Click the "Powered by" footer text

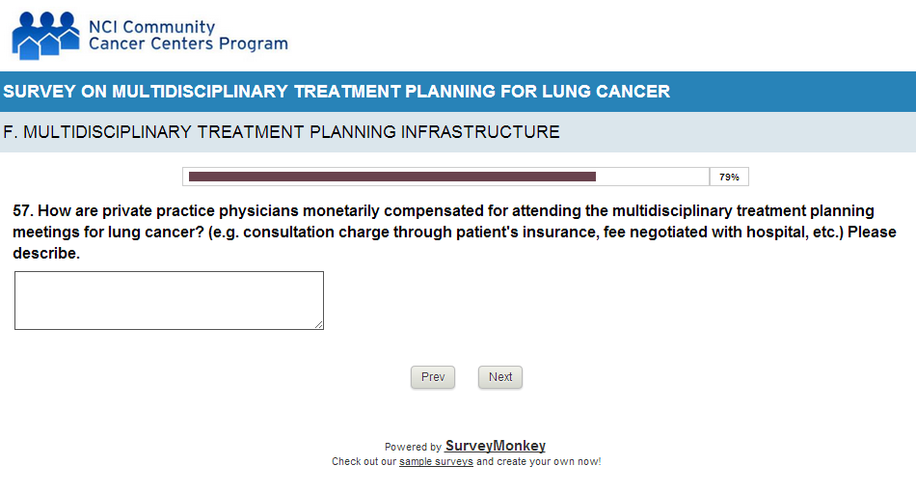click(x=413, y=447)
